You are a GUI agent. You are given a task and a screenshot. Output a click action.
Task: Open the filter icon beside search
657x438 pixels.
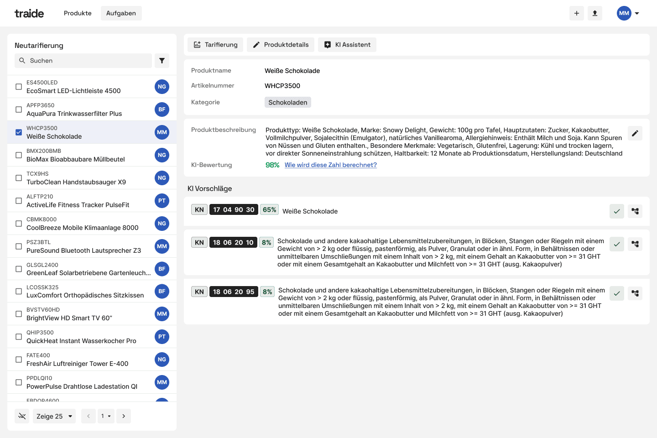(162, 61)
